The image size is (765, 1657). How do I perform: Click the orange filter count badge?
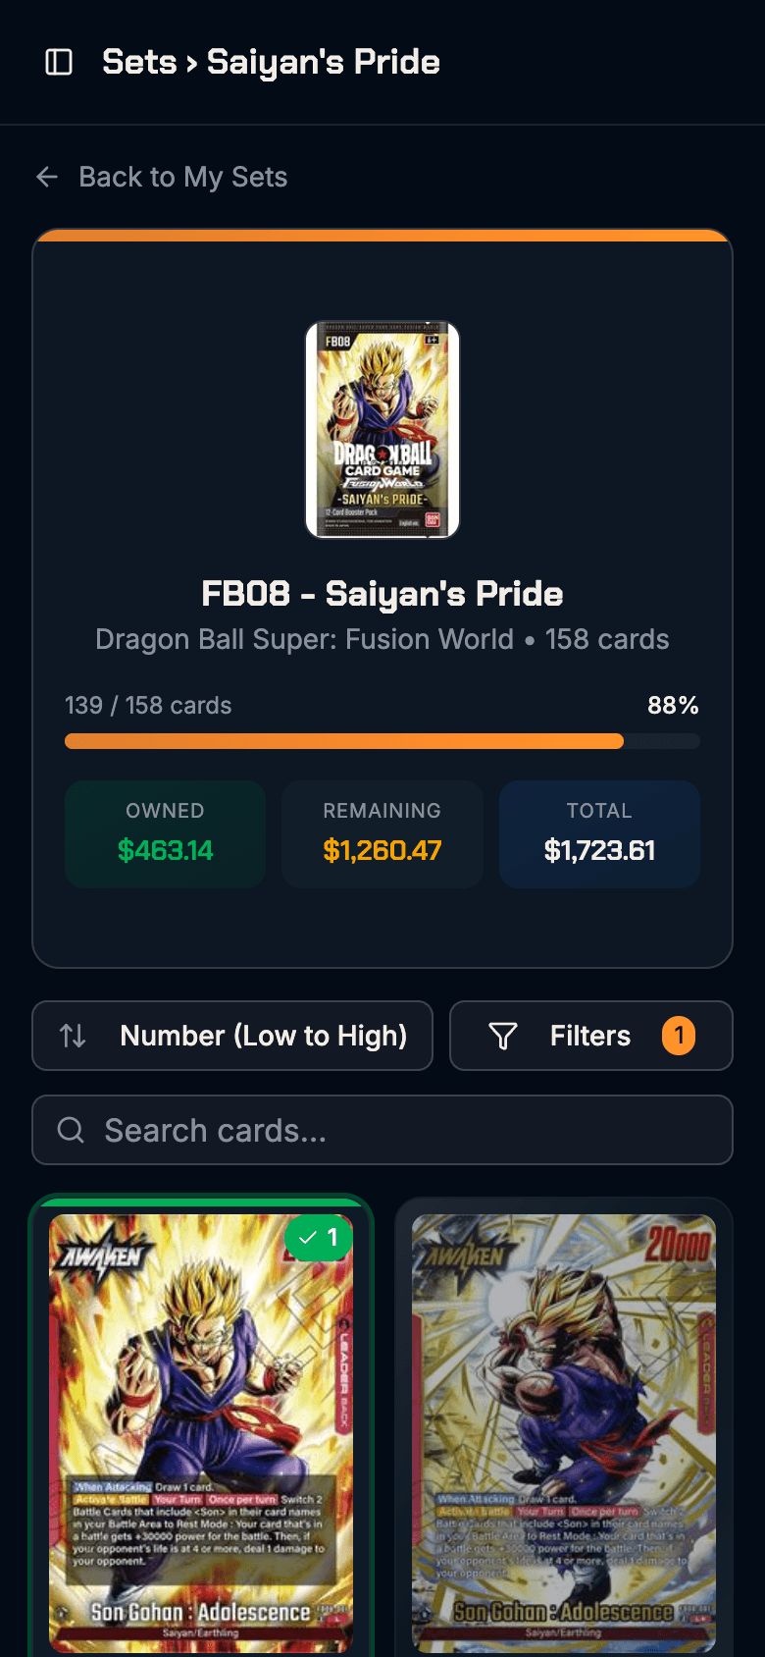679,1036
